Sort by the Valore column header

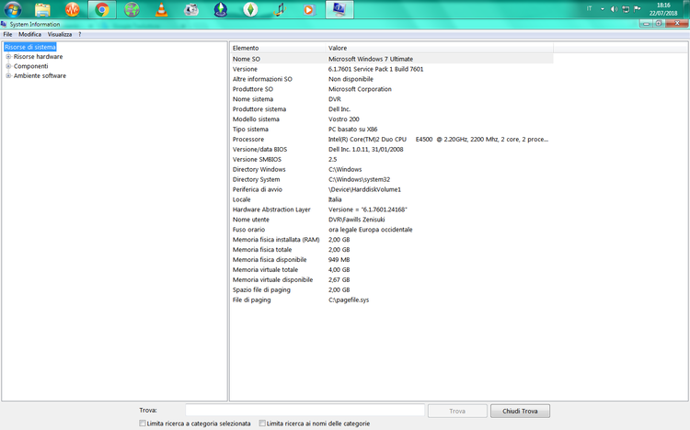coord(439,48)
